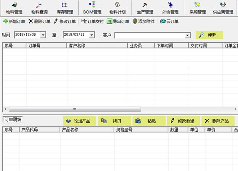
Task: Click 添加产品 button
Action: 79,121
